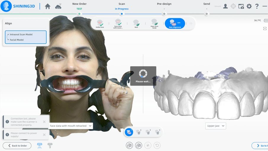
Task: Expand the 'Face data with mouth retracted' dropdown
Action: [71, 126]
